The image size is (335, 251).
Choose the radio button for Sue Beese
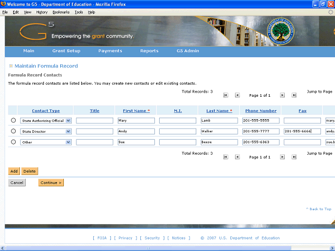click(x=13, y=142)
